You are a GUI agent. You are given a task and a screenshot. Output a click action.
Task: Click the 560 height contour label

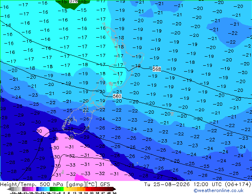pos(117,96)
